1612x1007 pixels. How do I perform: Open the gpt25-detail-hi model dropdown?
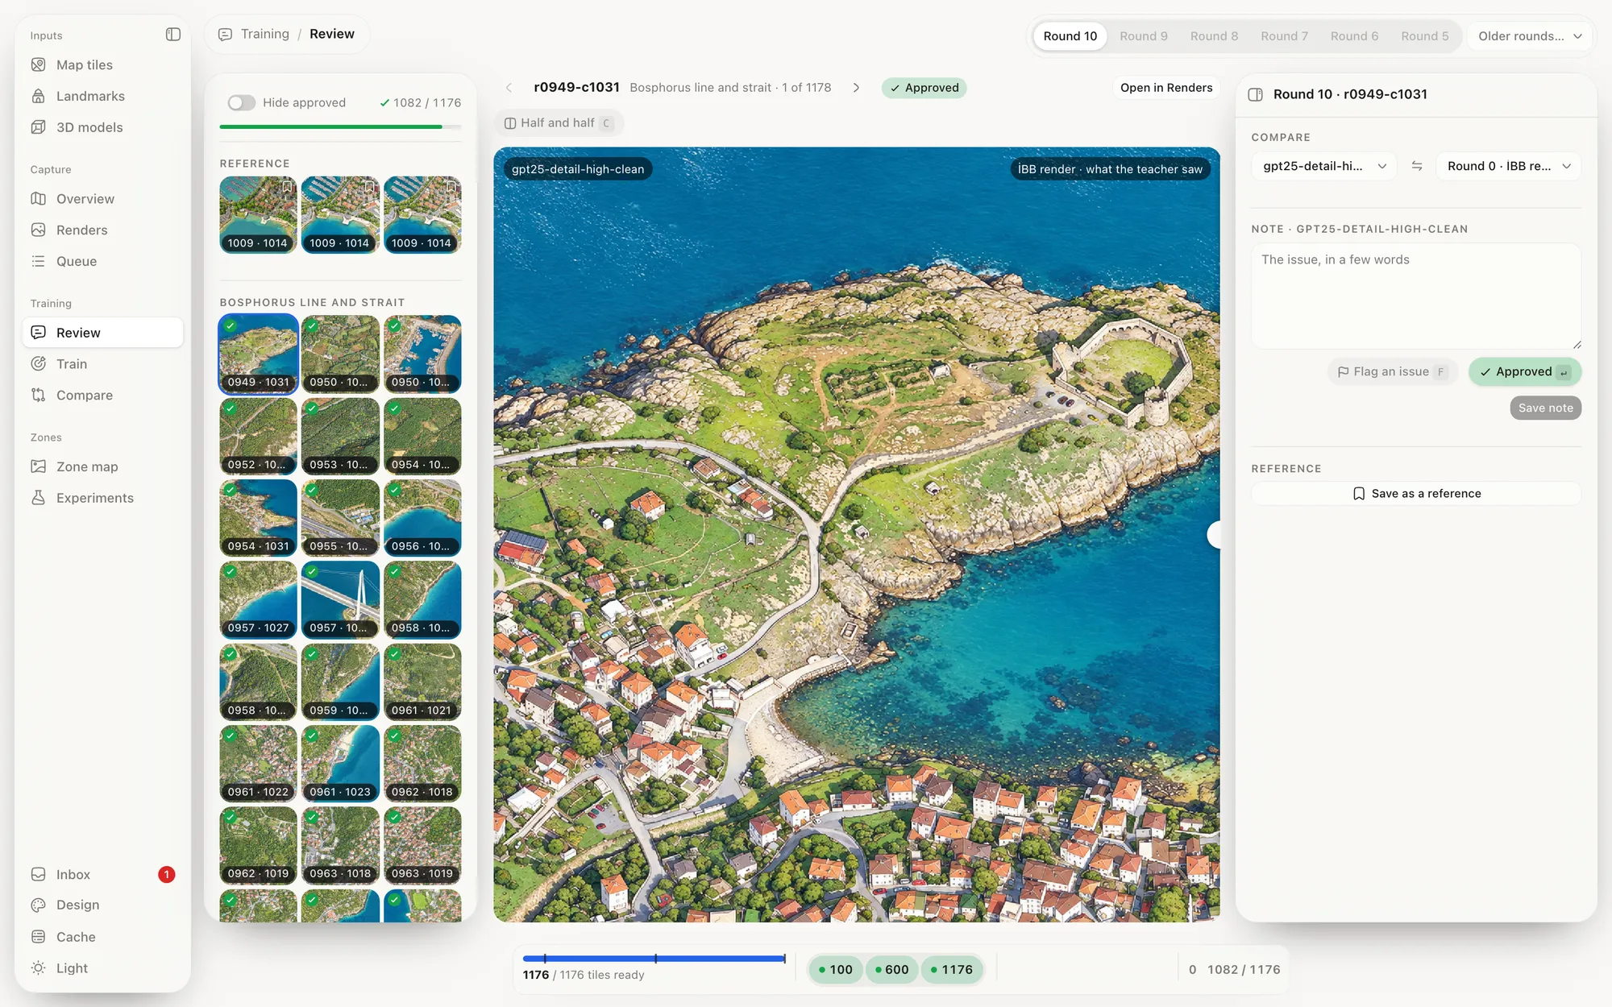1323,166
